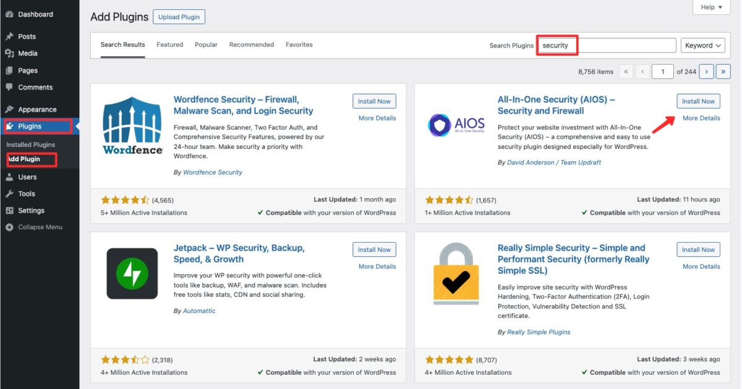Image resolution: width=742 pixels, height=389 pixels.
Task: Expand the Help panel dropdown
Action: (x=712, y=7)
